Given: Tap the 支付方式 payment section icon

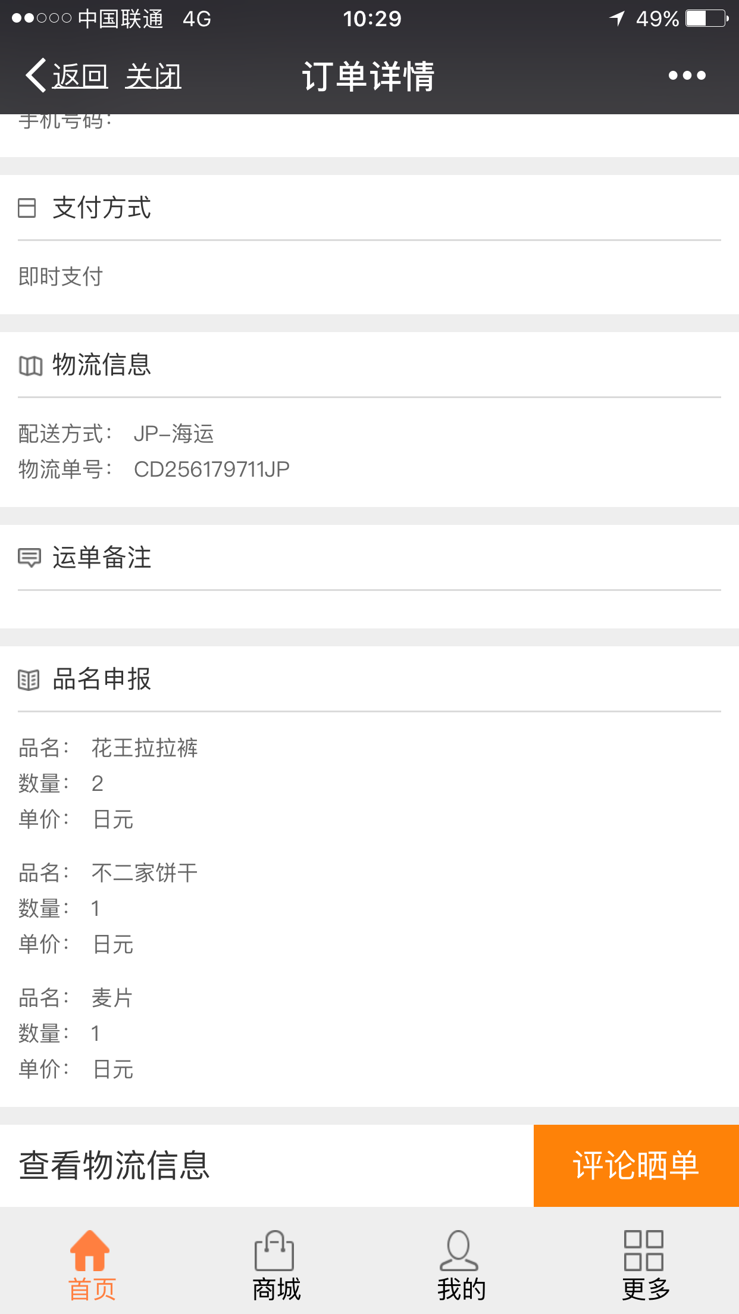Looking at the screenshot, I should click(27, 208).
